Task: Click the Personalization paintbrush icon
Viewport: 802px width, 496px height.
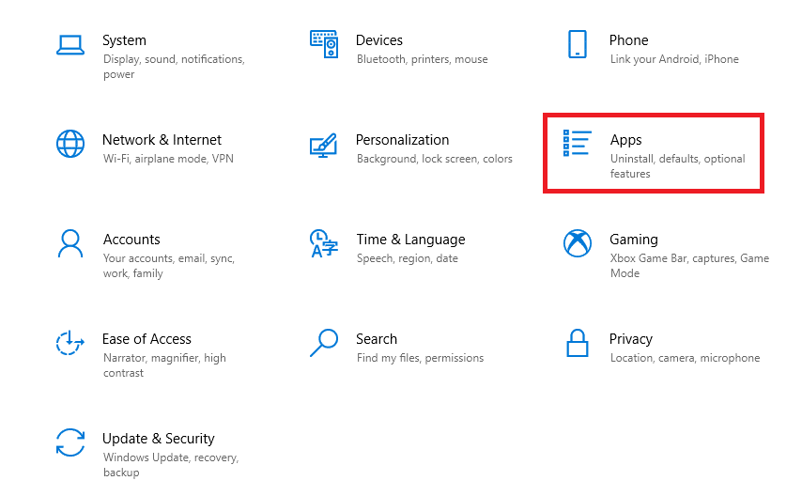Action: click(324, 145)
